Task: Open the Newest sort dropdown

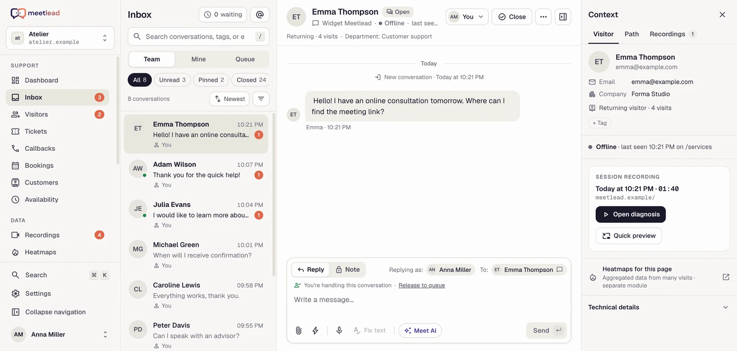Action: coord(229,99)
